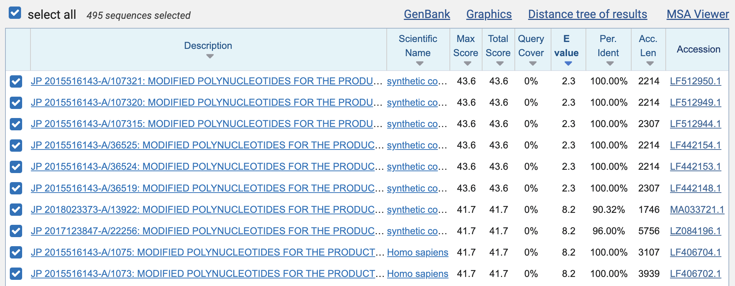This screenshot has height=286, width=735.
Task: Click the Scientific Name sort arrow
Action: [x=420, y=64]
